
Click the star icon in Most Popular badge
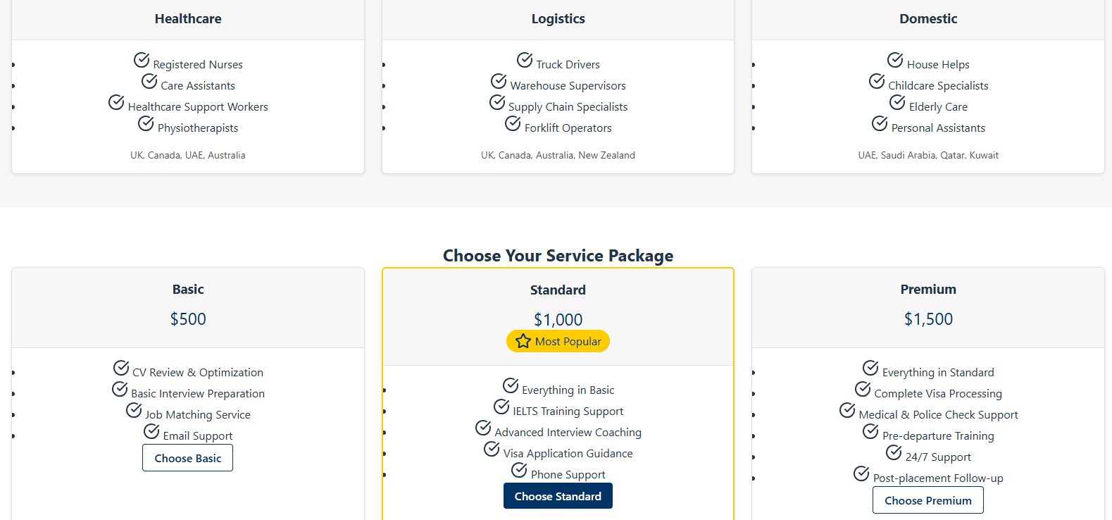523,341
